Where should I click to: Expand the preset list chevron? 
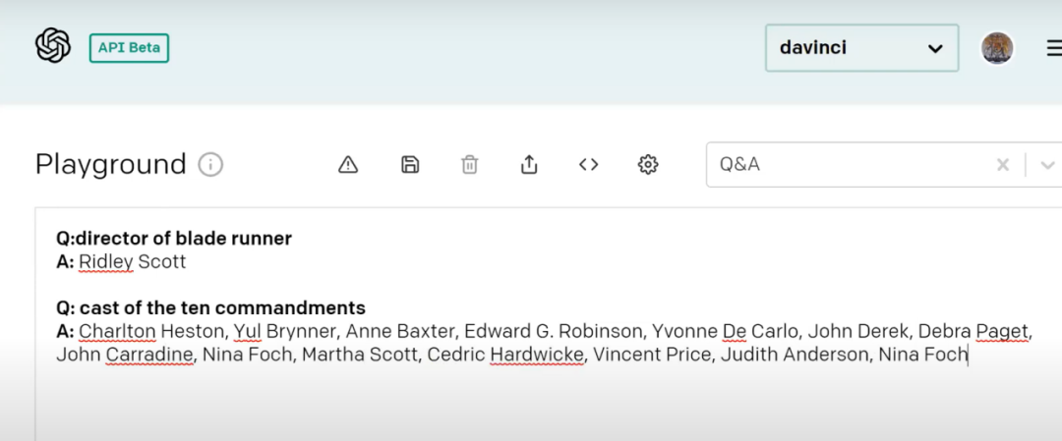pos(1047,164)
